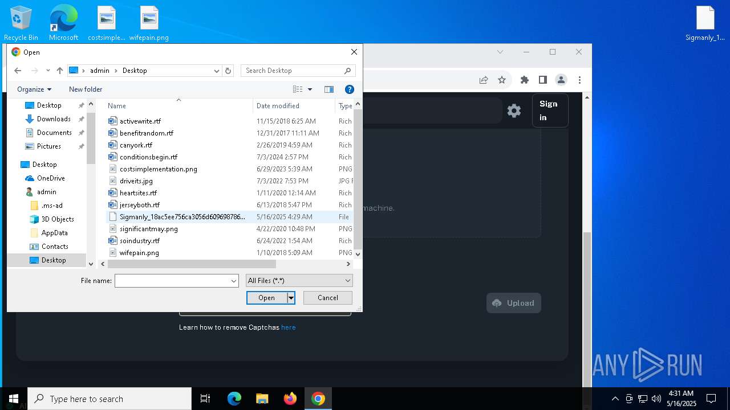Select activewrite.rtf file
Screen dimensions: 730x410
pos(140,121)
